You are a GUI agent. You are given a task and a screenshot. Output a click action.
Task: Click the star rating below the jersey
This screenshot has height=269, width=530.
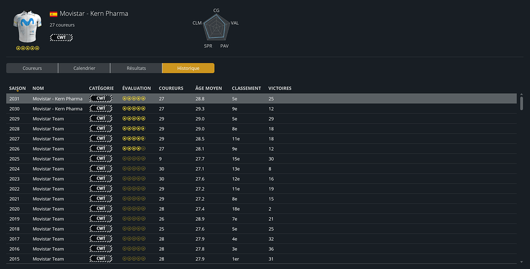tap(27, 48)
